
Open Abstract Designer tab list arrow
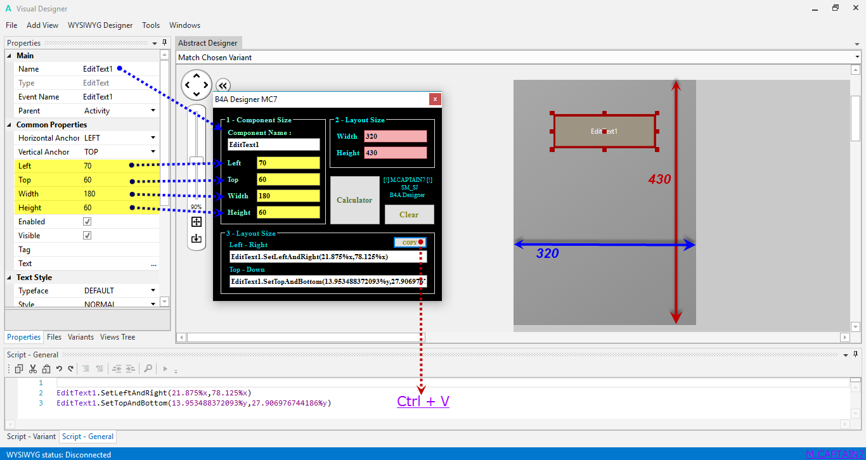click(857, 44)
